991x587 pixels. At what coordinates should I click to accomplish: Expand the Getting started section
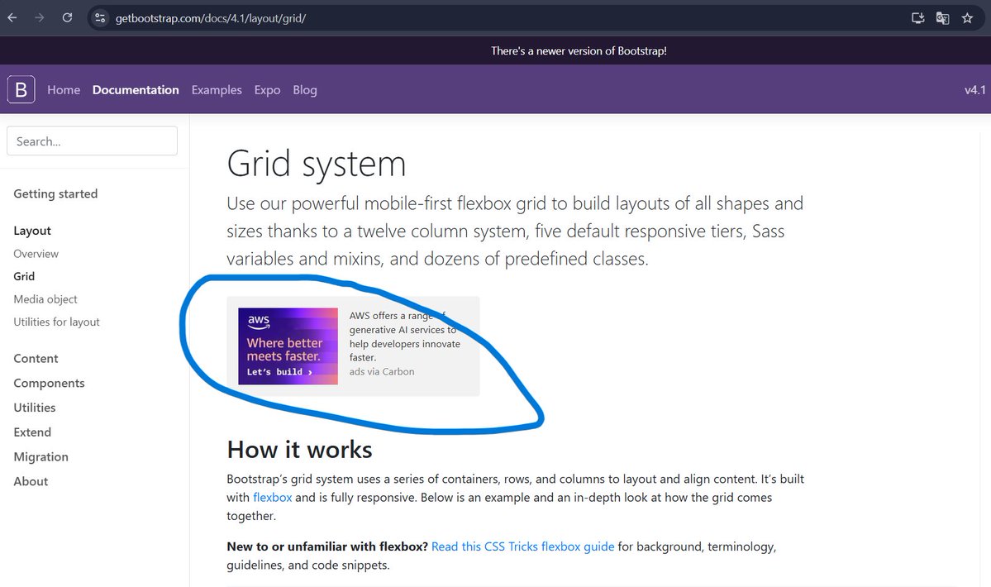pos(55,194)
